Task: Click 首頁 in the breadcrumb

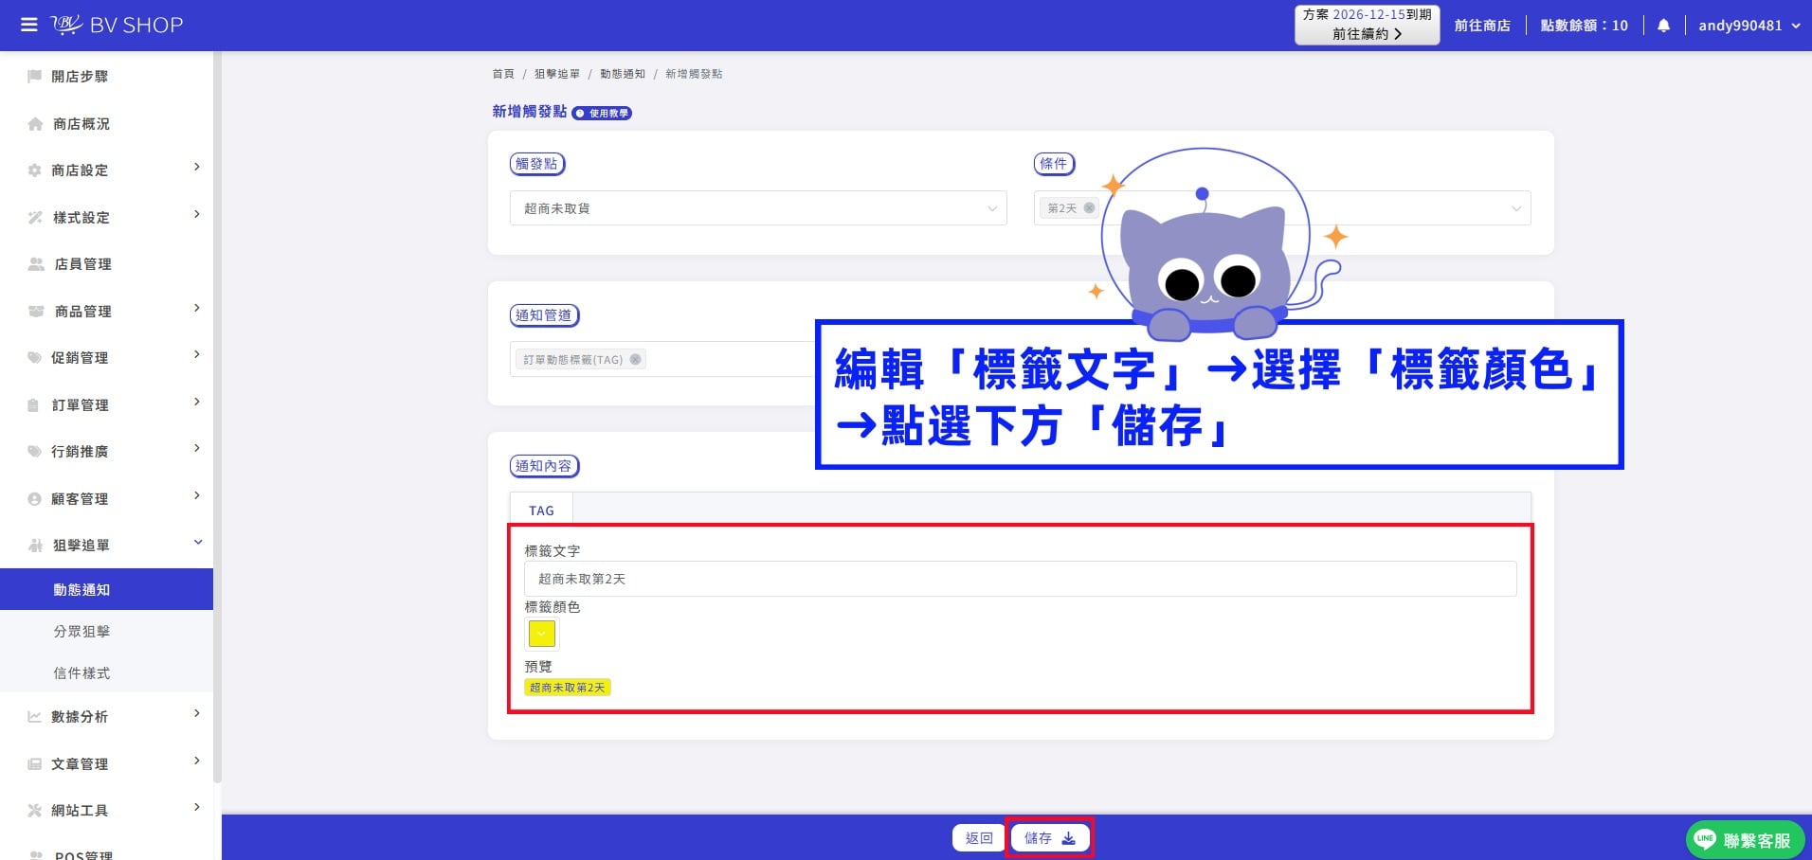Action: point(503,74)
